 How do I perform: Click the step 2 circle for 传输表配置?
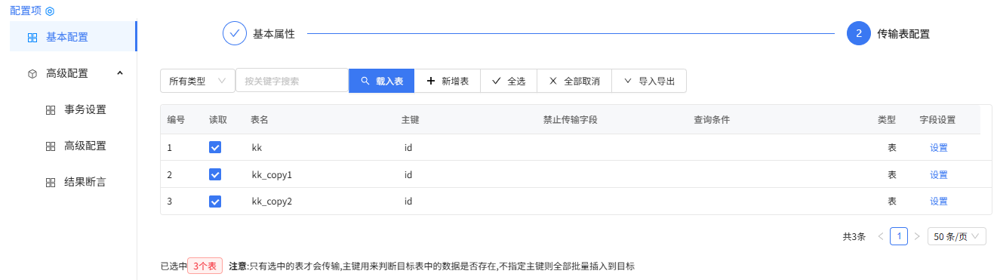point(859,33)
